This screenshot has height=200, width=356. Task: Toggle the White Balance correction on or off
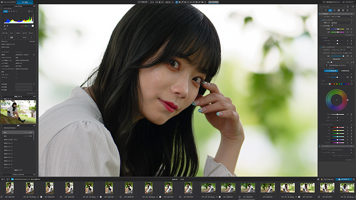click(x=321, y=20)
